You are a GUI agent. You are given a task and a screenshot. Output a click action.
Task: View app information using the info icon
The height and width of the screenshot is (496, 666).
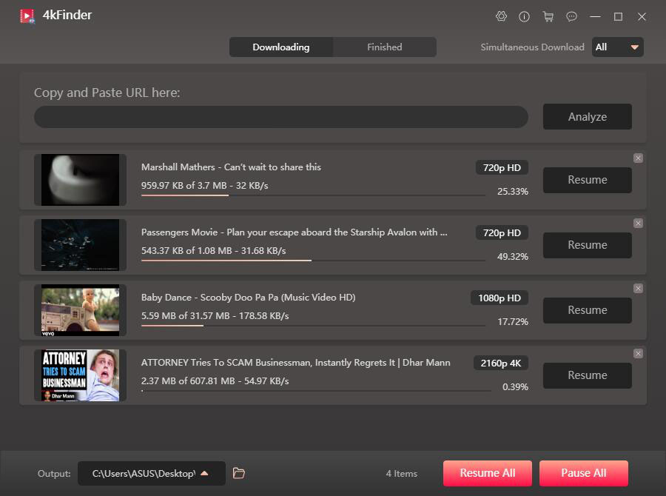[x=525, y=16]
